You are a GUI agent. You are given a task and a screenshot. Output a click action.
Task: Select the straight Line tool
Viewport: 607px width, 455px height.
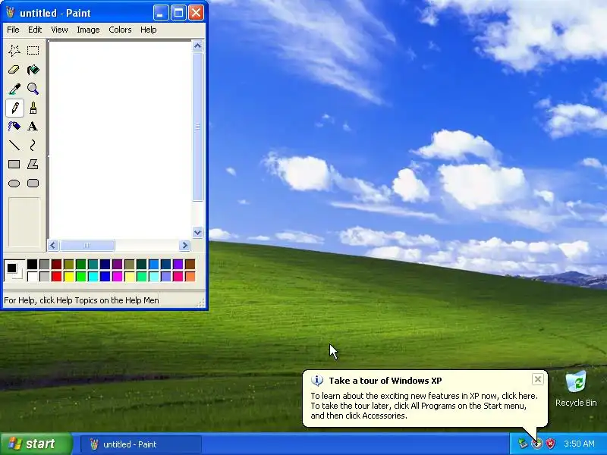tap(14, 146)
